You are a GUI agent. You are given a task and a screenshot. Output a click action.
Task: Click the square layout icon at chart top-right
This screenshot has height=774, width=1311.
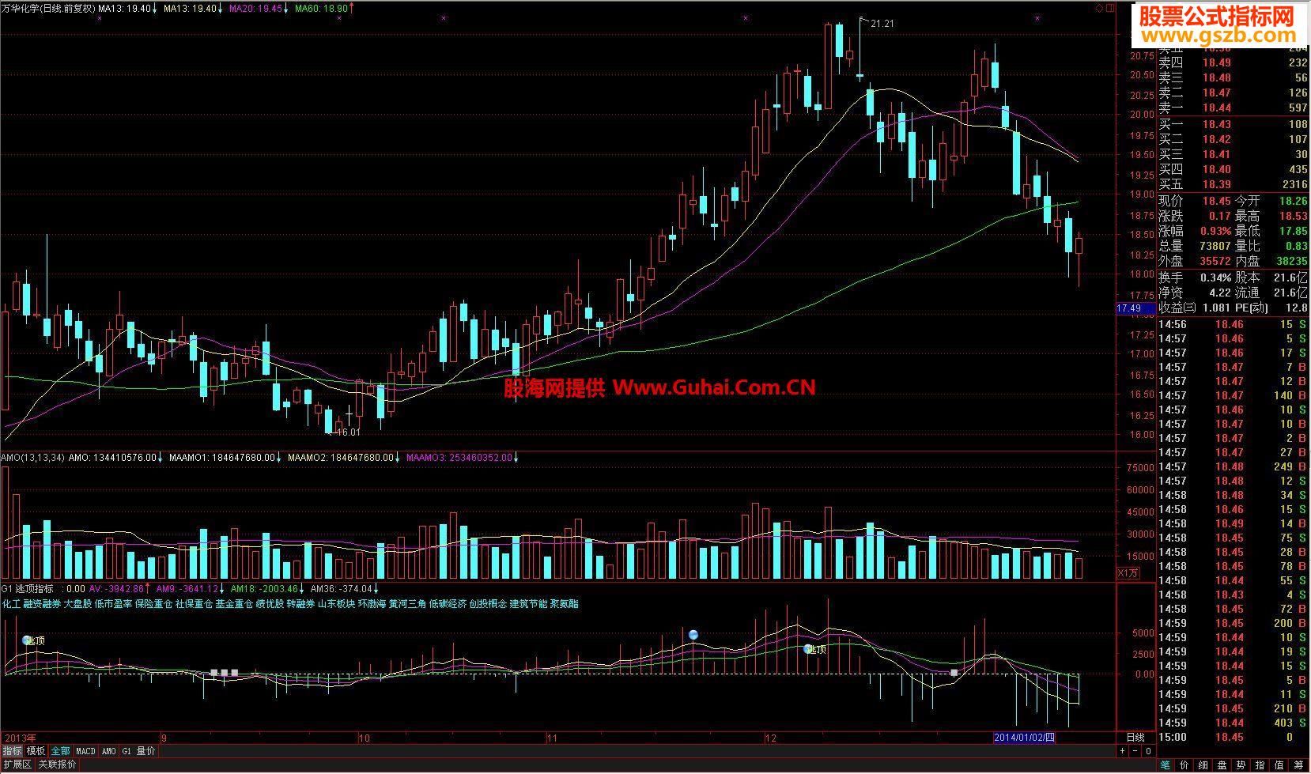click(1109, 9)
